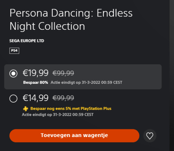Click the CEST timezone text in first offer
The height and width of the screenshot is (151, 174).
118,82
